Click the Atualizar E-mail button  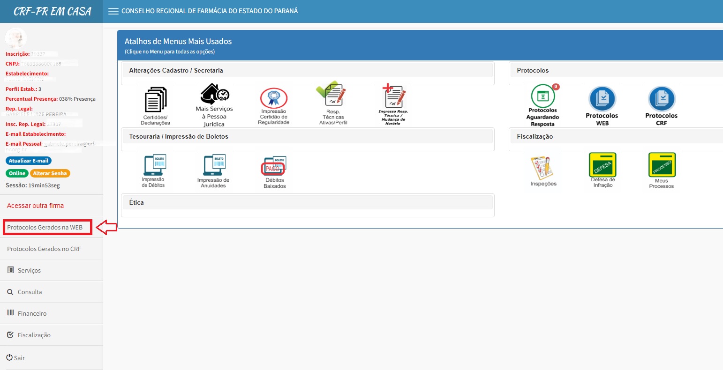point(29,161)
